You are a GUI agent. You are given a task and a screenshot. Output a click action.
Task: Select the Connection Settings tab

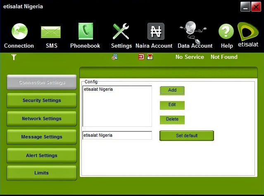42,82
